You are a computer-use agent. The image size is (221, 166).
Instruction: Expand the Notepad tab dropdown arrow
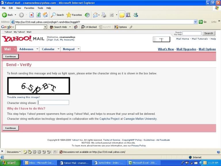point(79,49)
